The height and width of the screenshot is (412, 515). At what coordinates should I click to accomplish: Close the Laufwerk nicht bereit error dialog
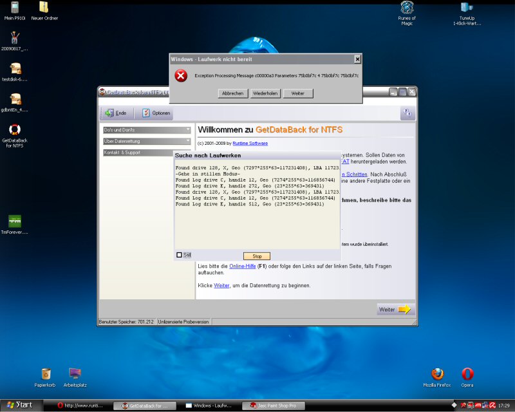[357, 59]
